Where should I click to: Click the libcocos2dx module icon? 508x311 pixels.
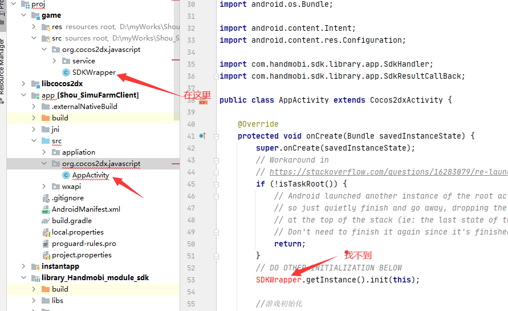tap(35, 84)
